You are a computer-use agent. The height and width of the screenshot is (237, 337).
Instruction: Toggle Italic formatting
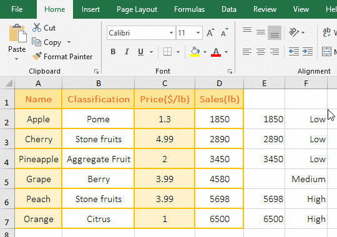127,52
